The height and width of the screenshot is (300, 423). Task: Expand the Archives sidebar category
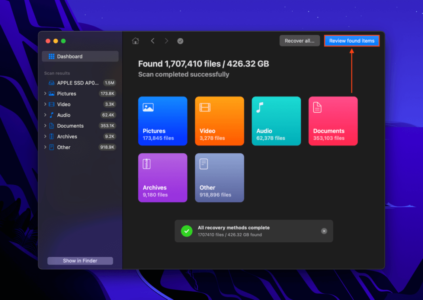coord(46,136)
